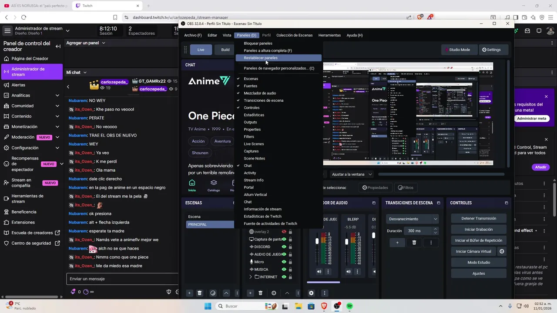The height and width of the screenshot is (313, 557).
Task: Toggle the lock on the DISCORD source
Action: pos(290,246)
